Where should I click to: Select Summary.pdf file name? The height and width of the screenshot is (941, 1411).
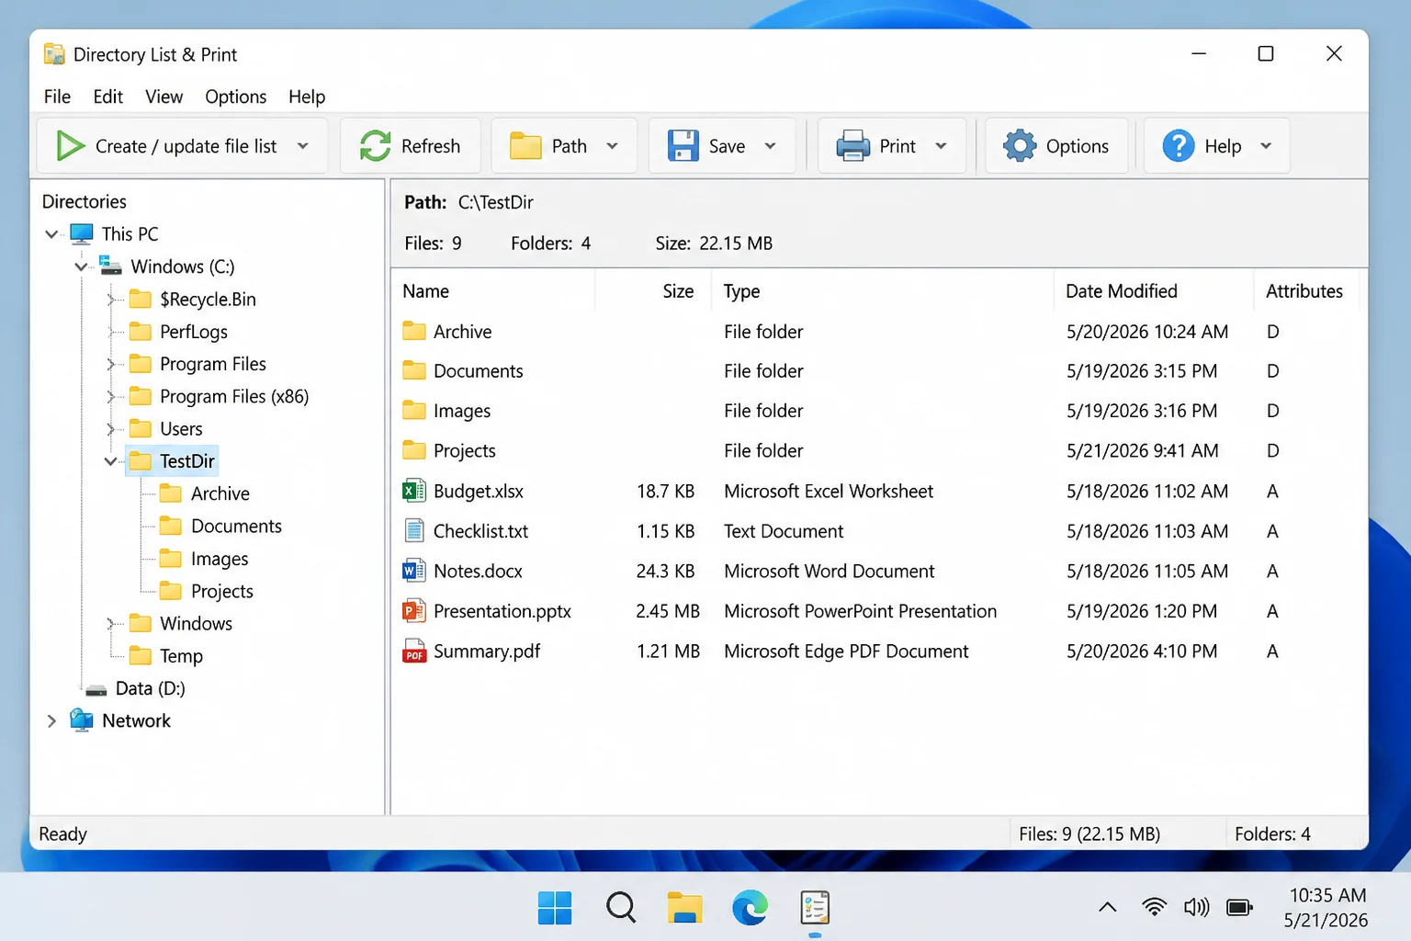(x=487, y=652)
